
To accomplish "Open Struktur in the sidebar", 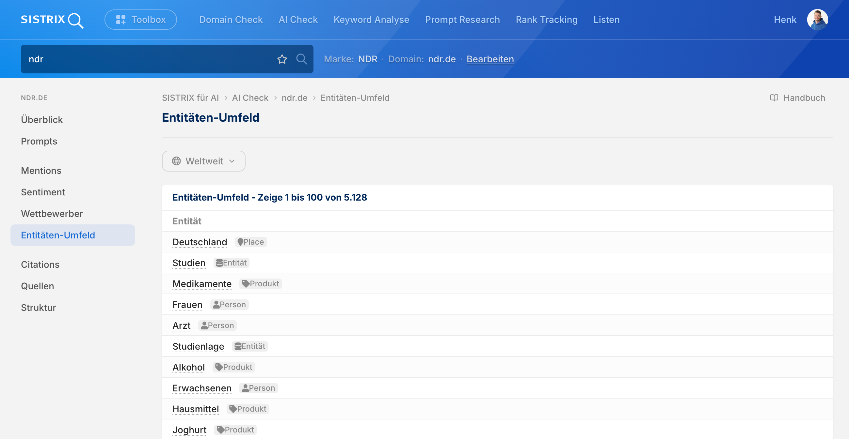I will tap(39, 308).
